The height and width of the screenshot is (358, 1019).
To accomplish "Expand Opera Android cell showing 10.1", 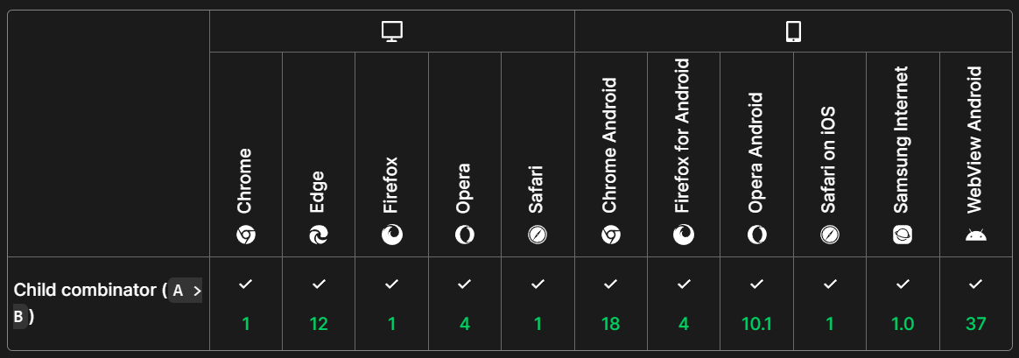I will pyautogui.click(x=756, y=305).
